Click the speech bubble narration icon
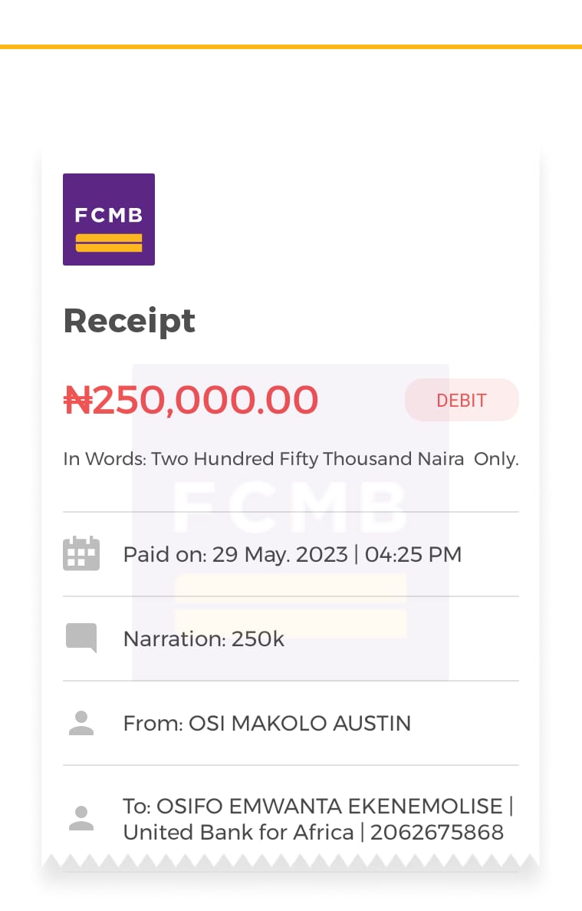 click(x=81, y=638)
